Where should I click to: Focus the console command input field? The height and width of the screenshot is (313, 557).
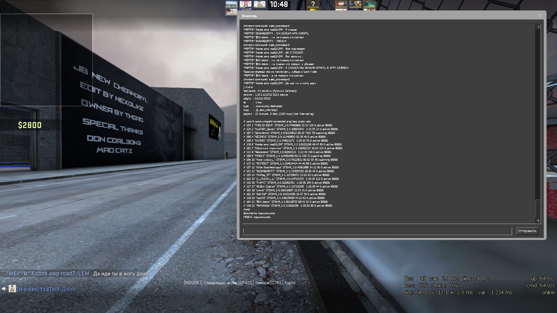[377, 231]
